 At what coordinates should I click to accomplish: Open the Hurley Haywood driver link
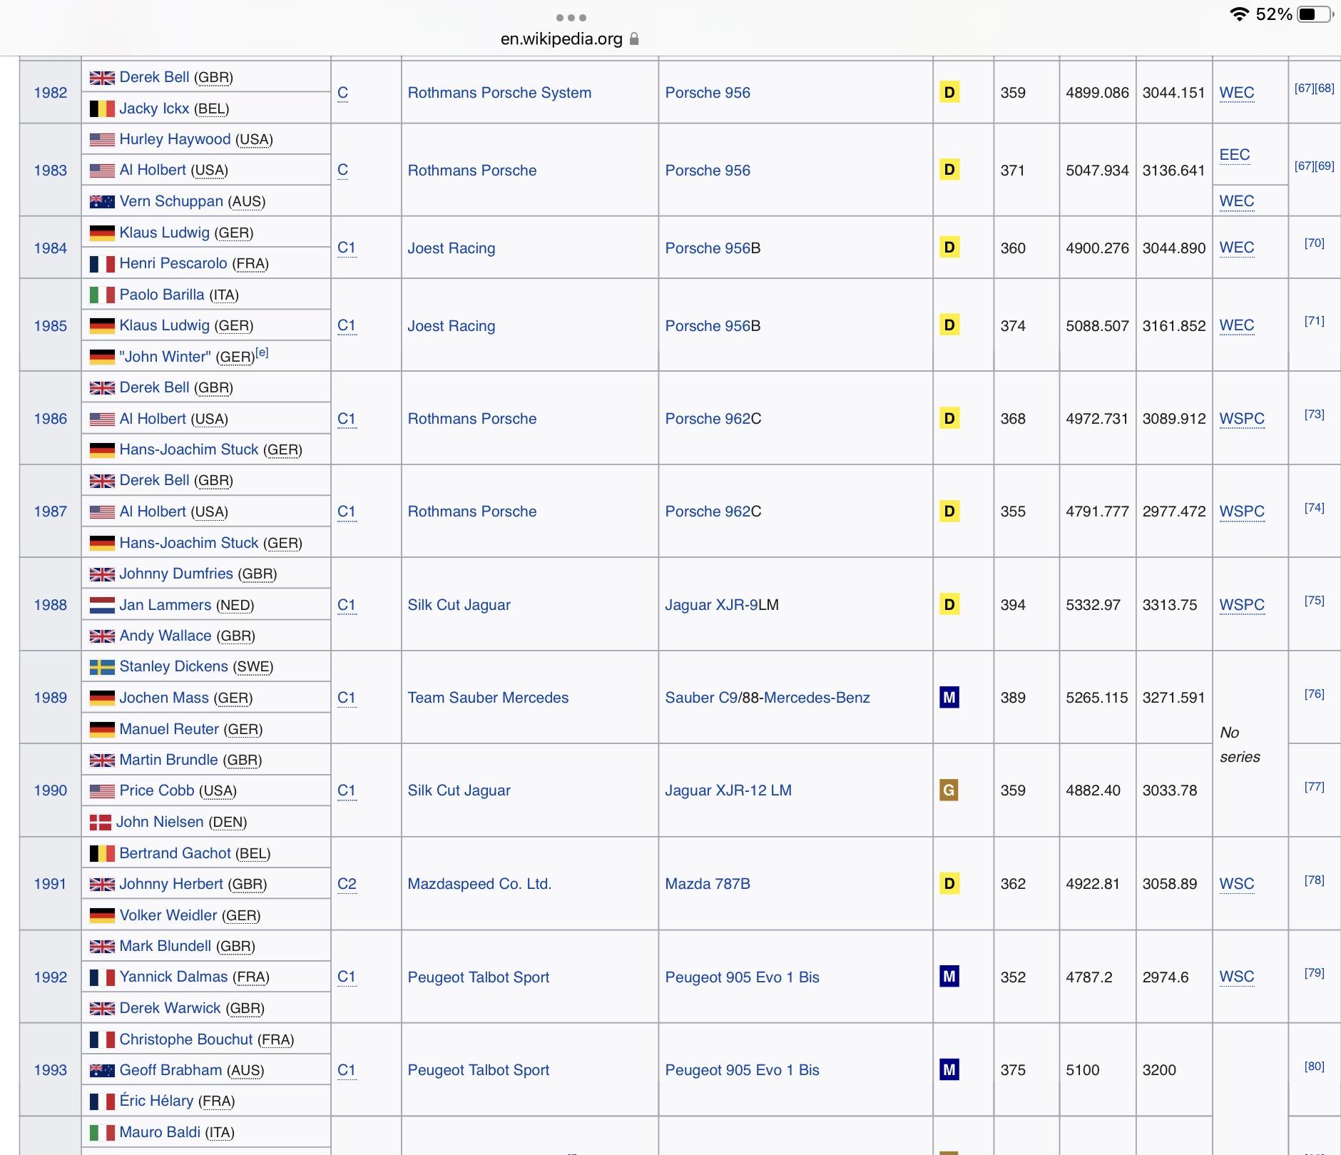(175, 139)
